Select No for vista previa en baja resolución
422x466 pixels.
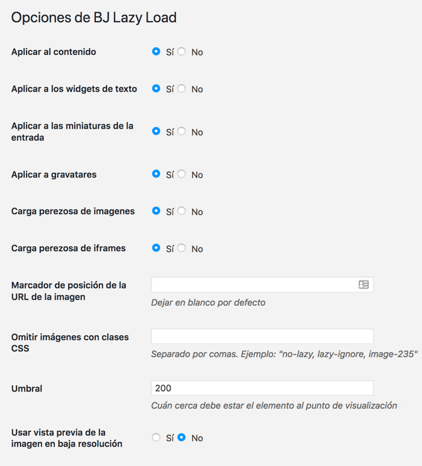pos(181,438)
